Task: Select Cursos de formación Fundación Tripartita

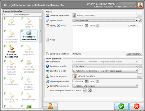Action: click(x=11, y=68)
